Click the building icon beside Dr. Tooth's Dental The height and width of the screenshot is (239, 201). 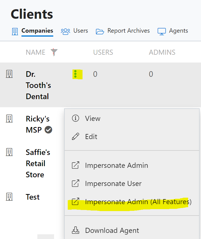point(9,74)
